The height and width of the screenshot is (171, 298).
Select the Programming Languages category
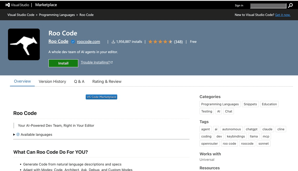[x=220, y=104]
